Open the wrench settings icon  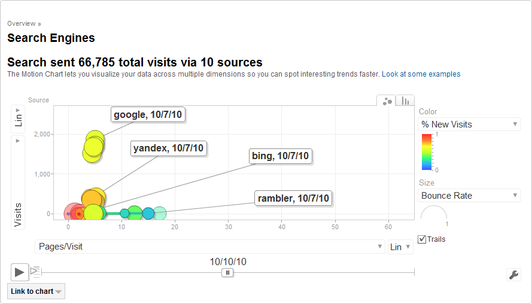tap(513, 275)
